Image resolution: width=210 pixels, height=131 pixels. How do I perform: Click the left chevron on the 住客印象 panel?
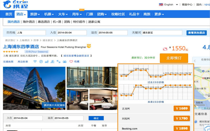(x=195, y=61)
